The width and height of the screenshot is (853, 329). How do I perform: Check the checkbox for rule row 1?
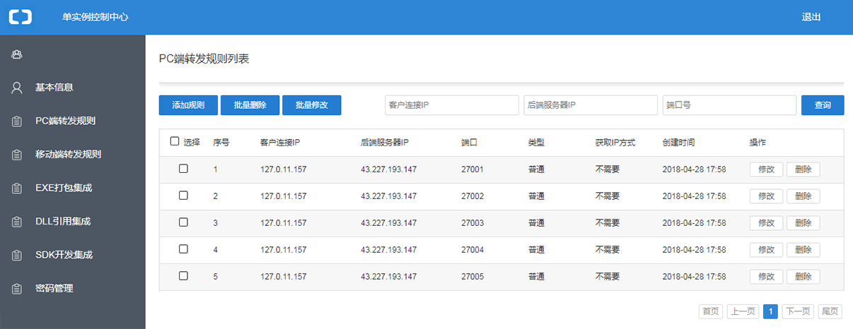[183, 169]
